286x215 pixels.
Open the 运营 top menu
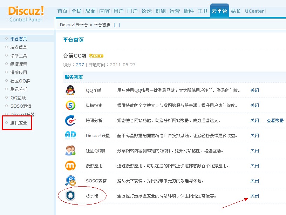175,11
